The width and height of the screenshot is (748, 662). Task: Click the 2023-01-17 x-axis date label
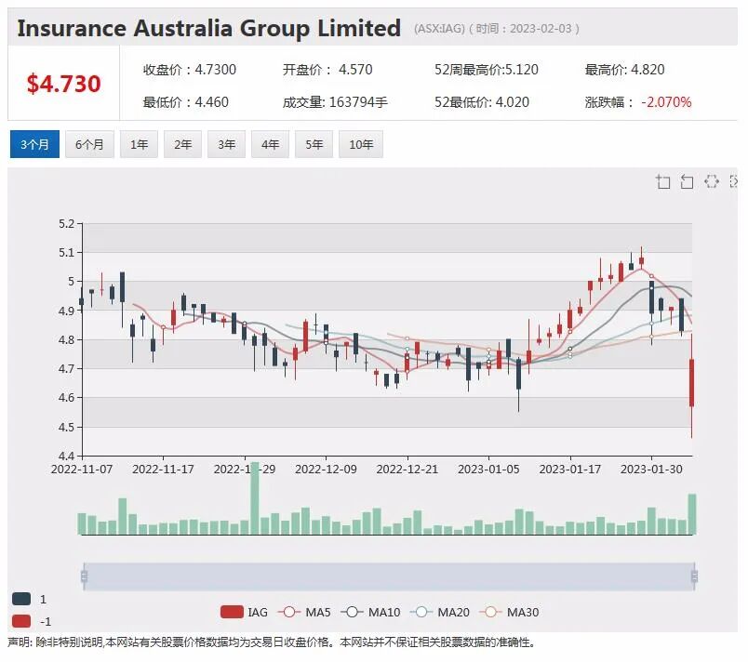[x=570, y=469]
